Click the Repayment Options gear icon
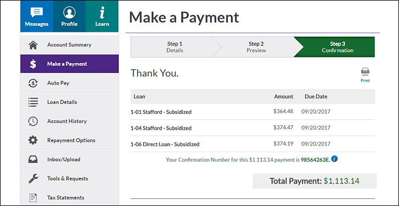This screenshot has height=206, width=399. click(33, 140)
